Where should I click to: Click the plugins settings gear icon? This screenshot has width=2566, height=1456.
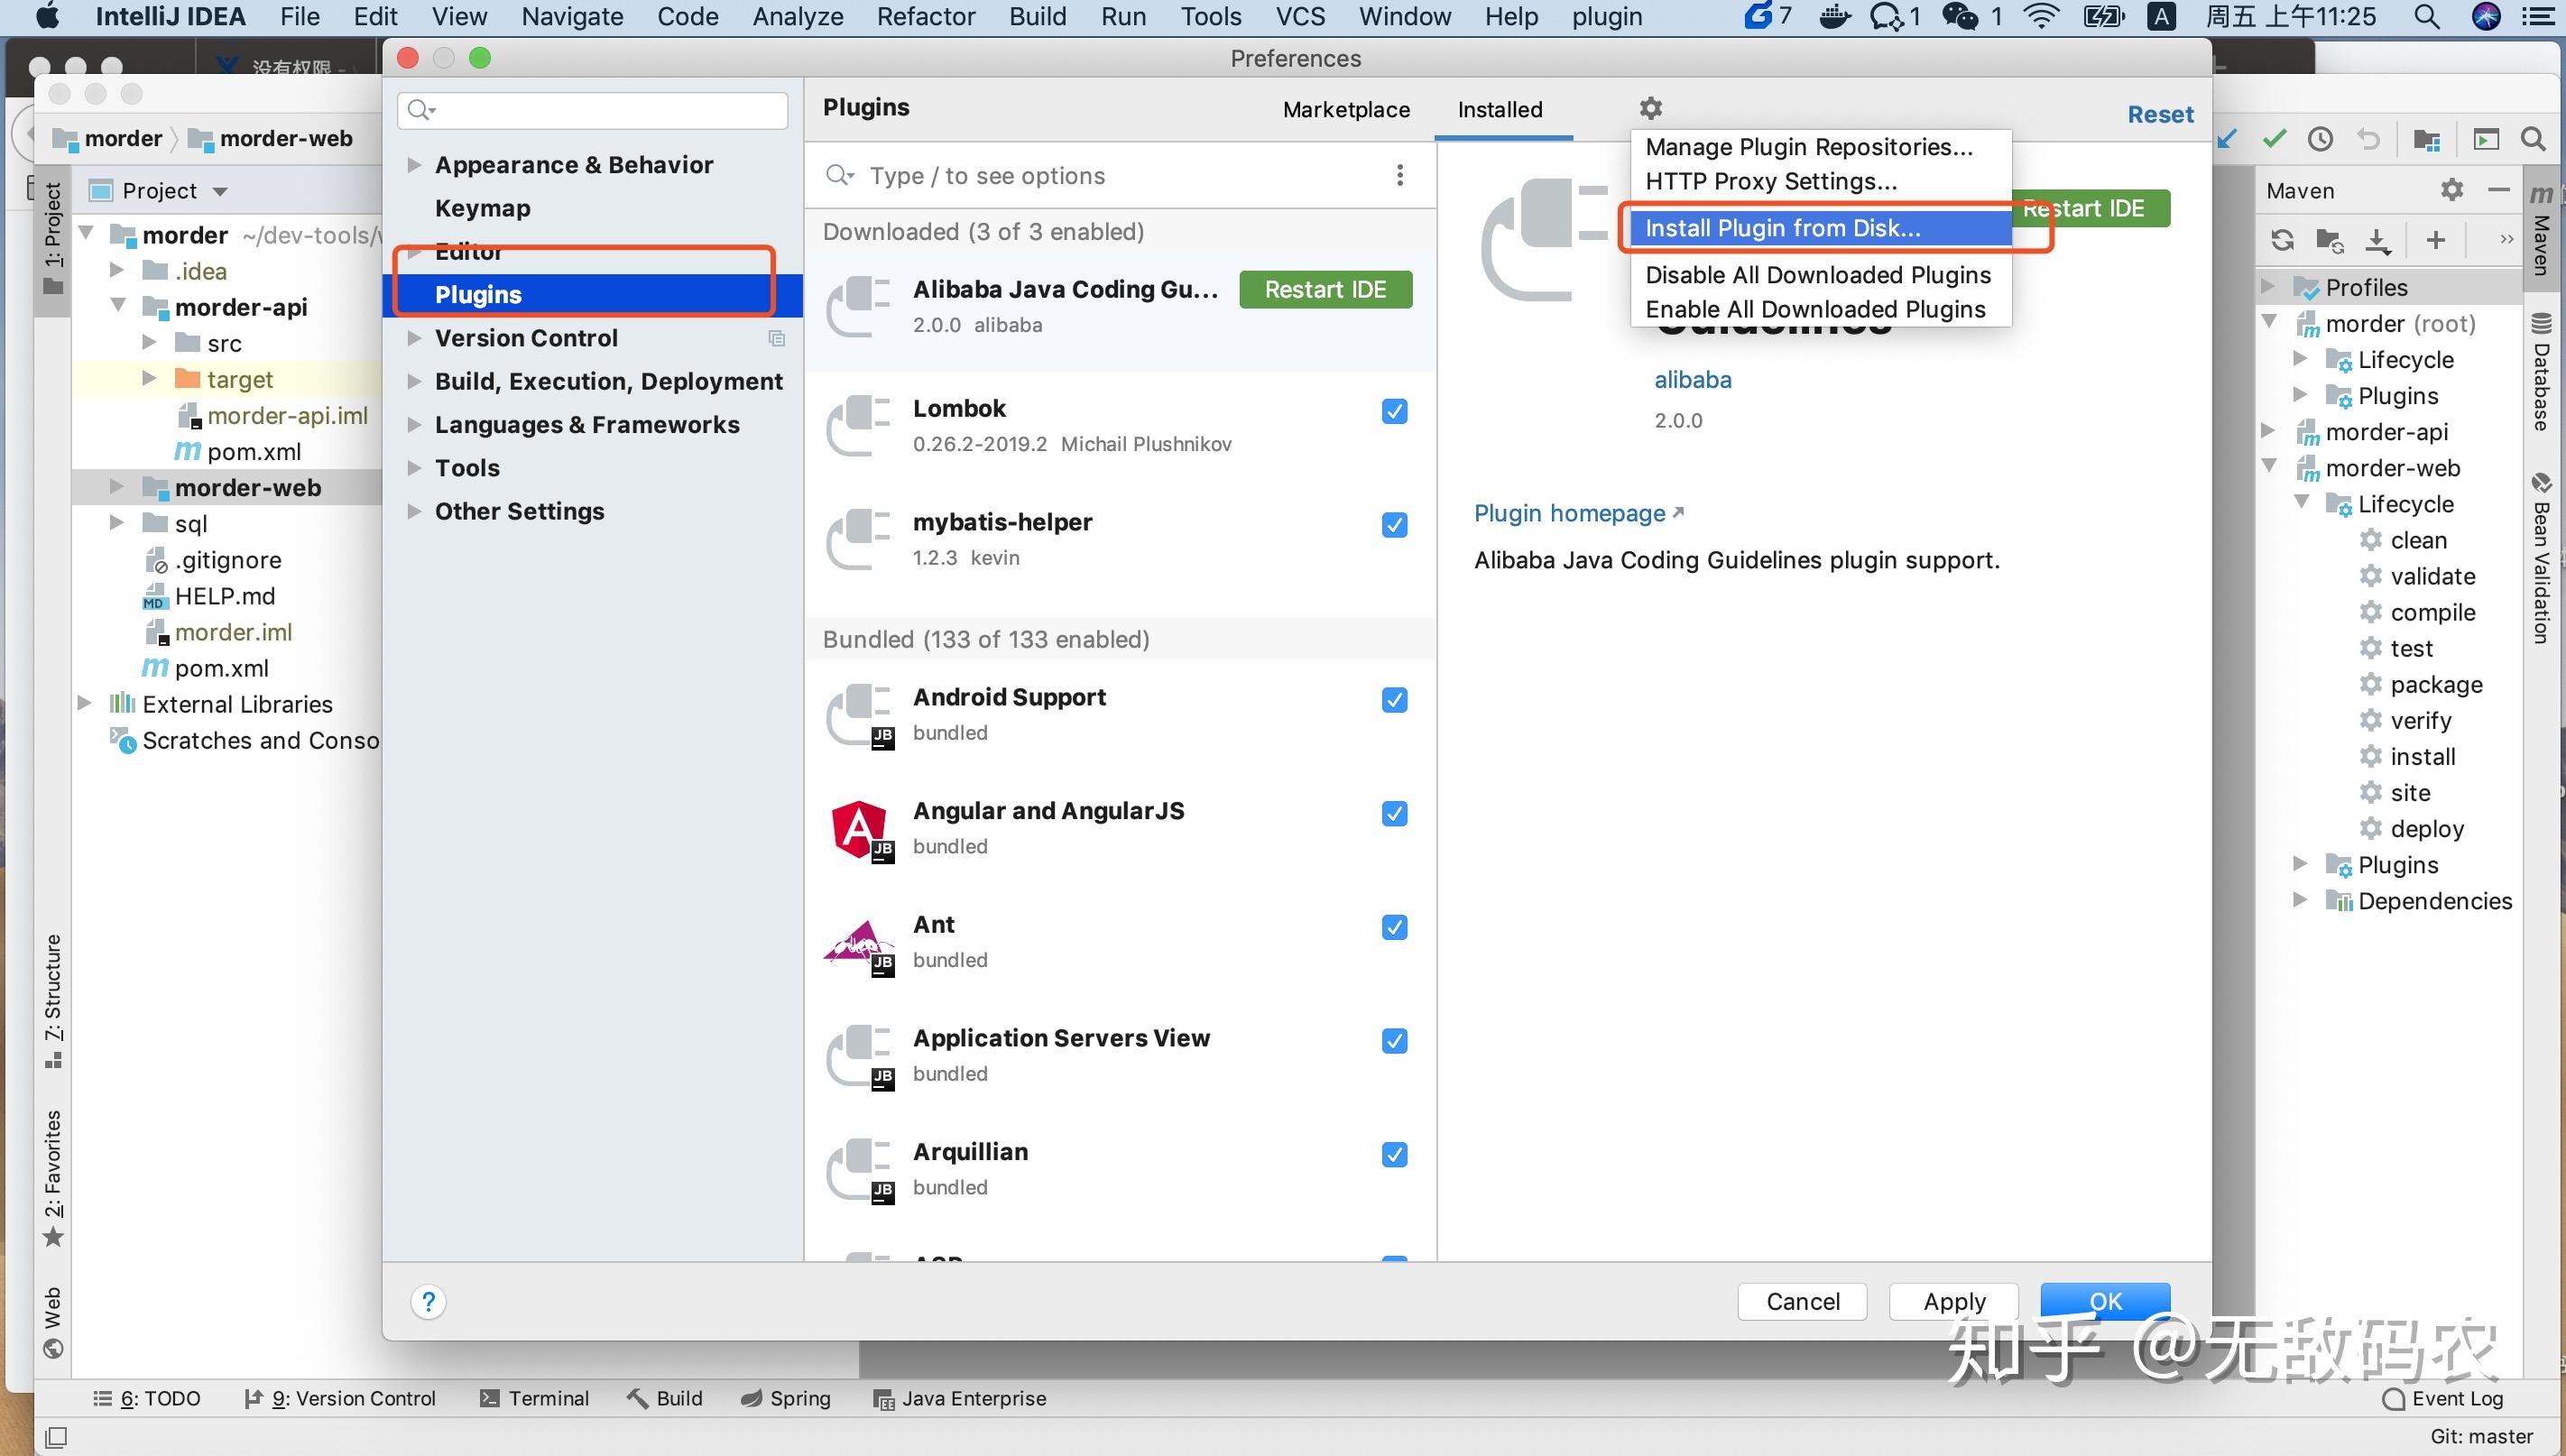1650,108
